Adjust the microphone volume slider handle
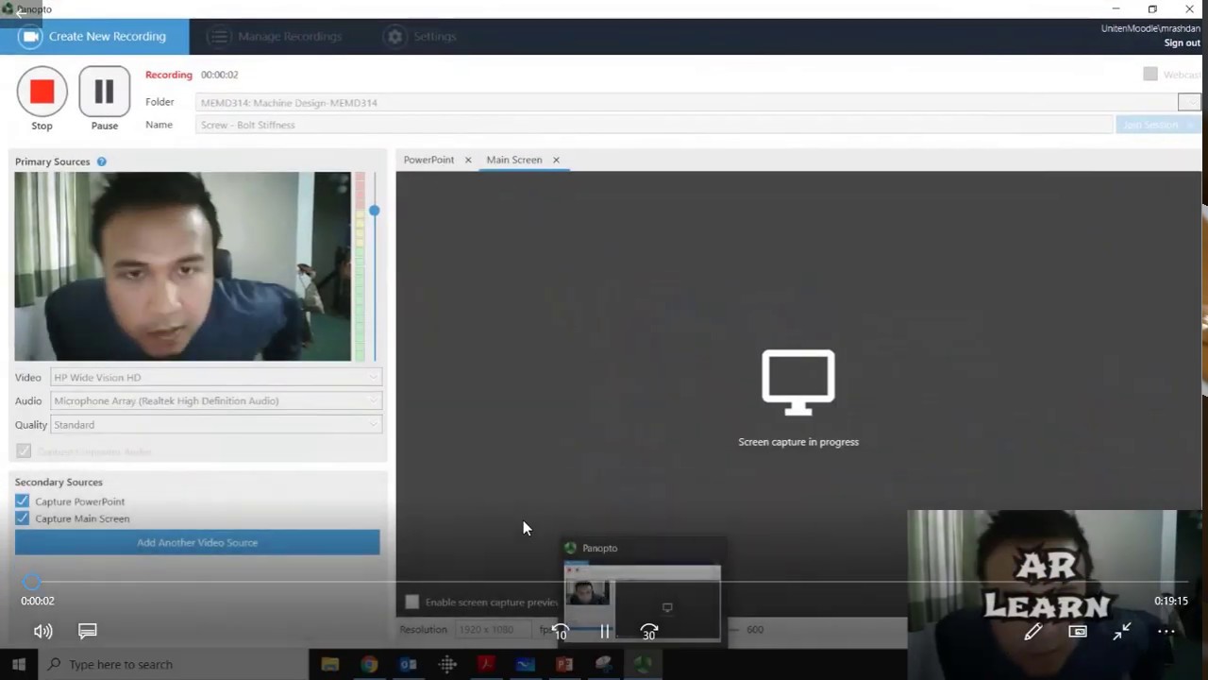Viewport: 1208px width, 680px height. 375,211
